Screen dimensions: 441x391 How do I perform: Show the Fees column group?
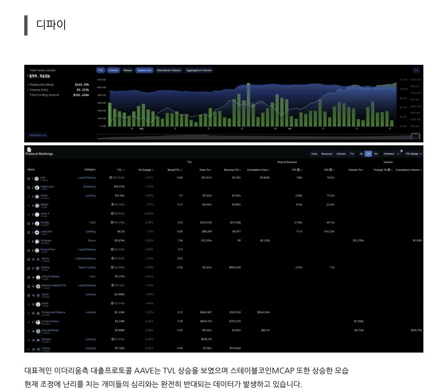(x=314, y=154)
